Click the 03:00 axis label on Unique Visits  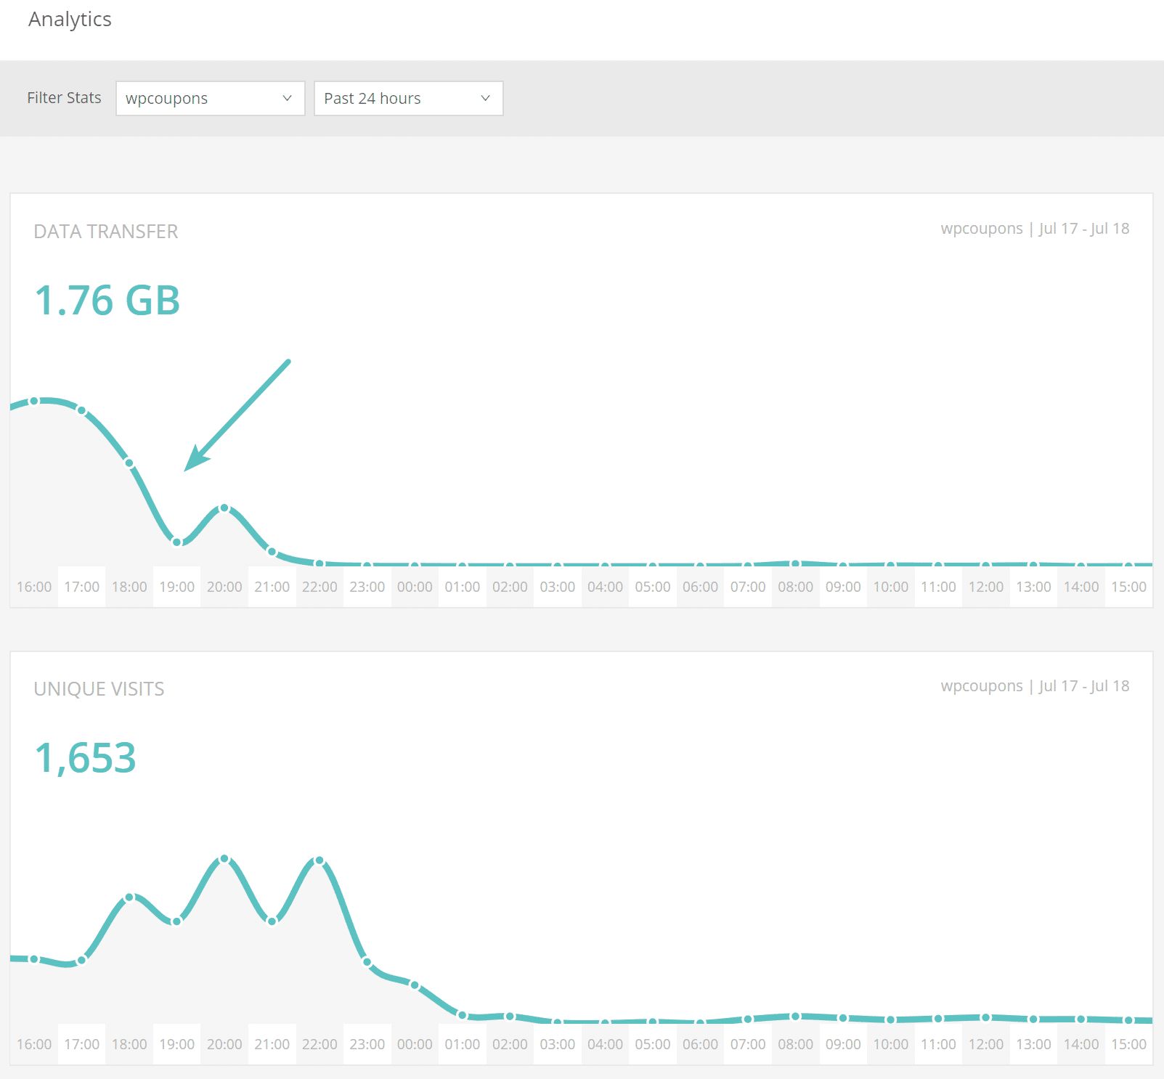point(557,1043)
